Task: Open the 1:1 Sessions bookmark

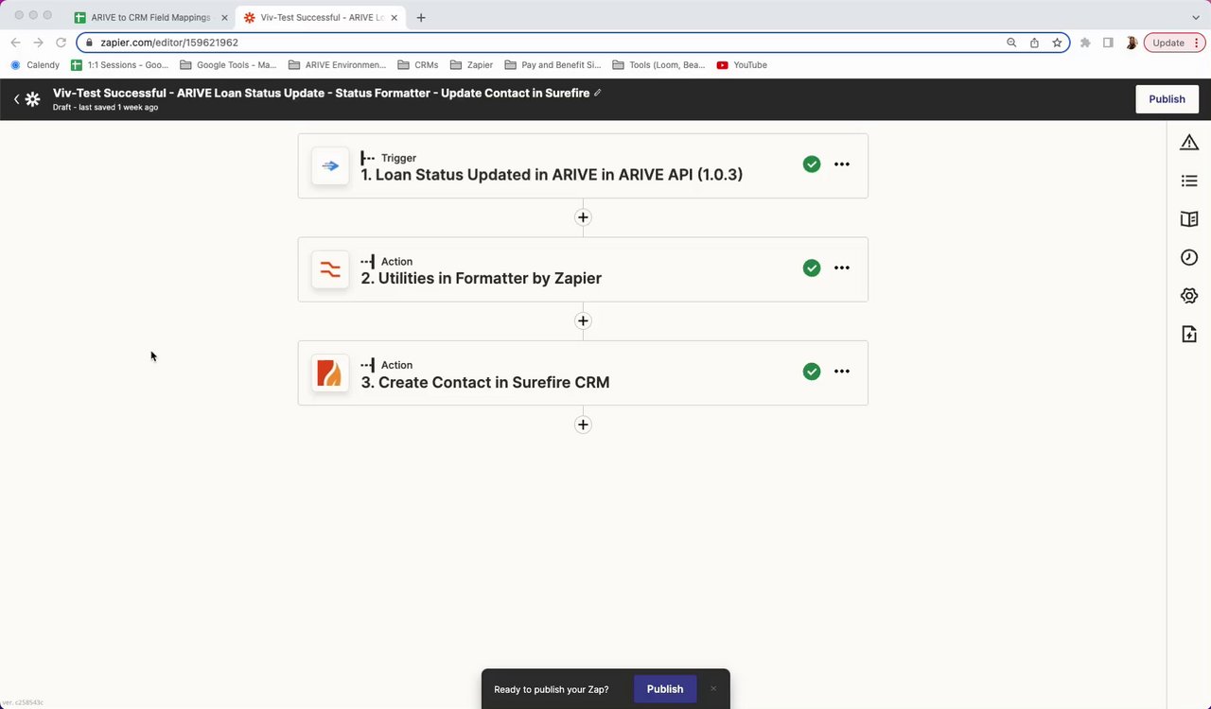Action: click(120, 65)
